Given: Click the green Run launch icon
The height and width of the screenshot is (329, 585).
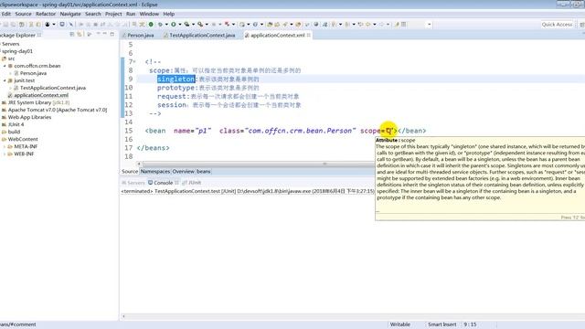Looking at the screenshot, I should 173,25.
